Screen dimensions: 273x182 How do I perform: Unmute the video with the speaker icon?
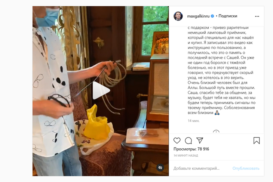(160, 167)
